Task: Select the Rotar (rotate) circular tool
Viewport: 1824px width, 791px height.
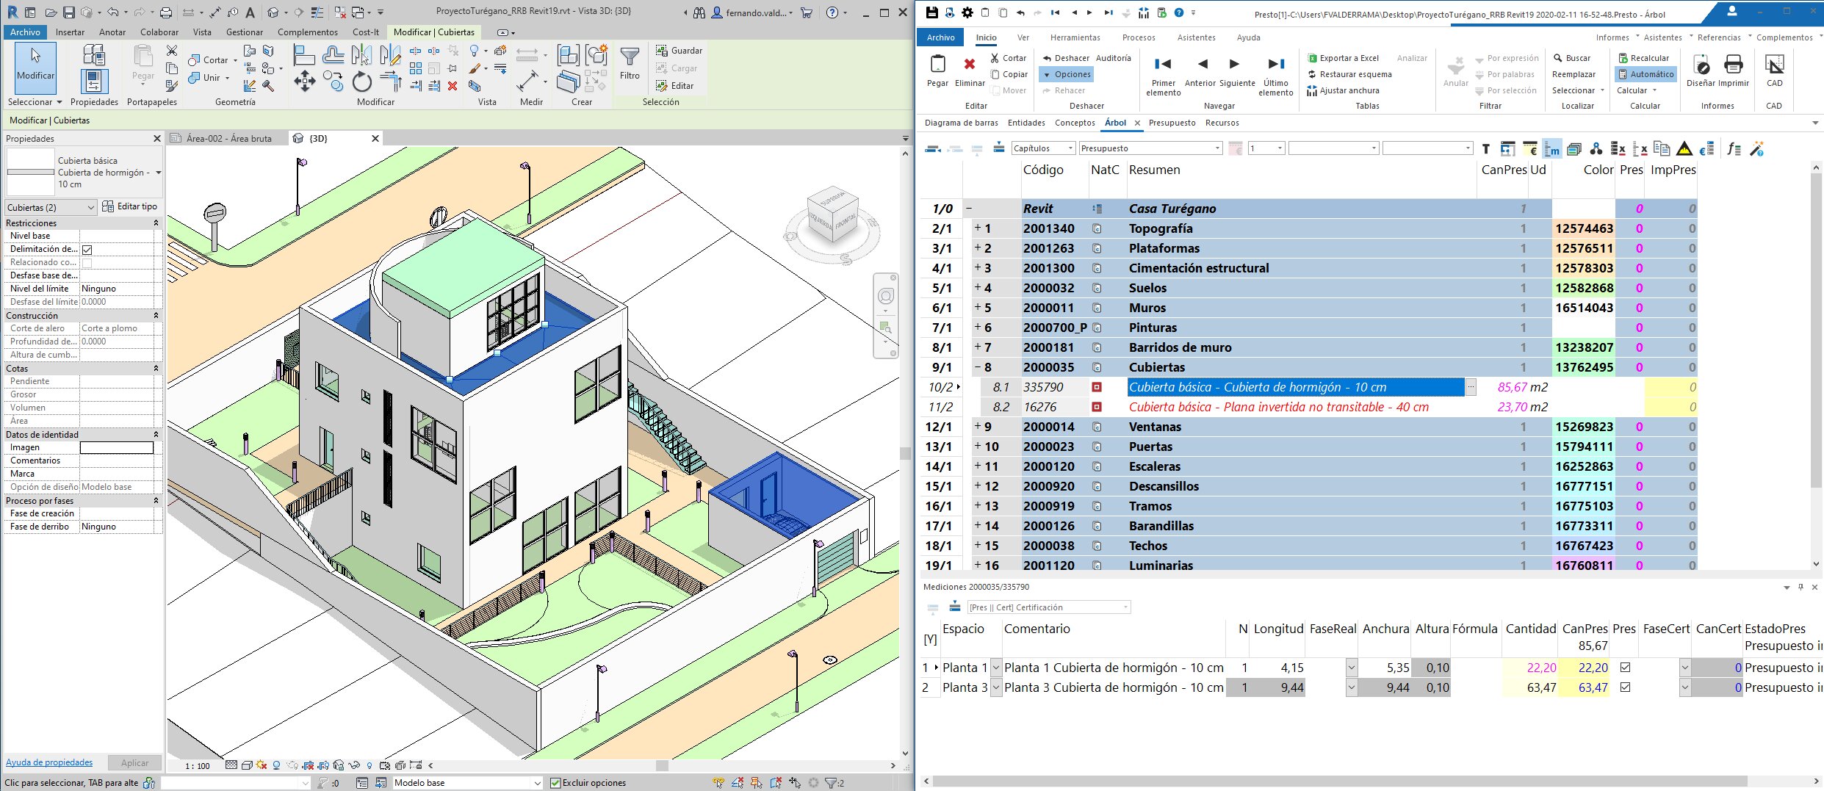Action: coord(361,82)
